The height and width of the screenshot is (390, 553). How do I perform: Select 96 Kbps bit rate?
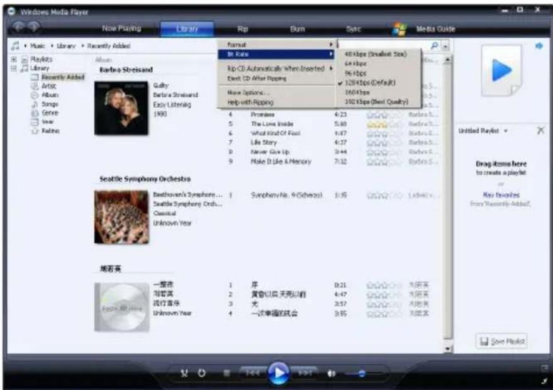[378, 73]
